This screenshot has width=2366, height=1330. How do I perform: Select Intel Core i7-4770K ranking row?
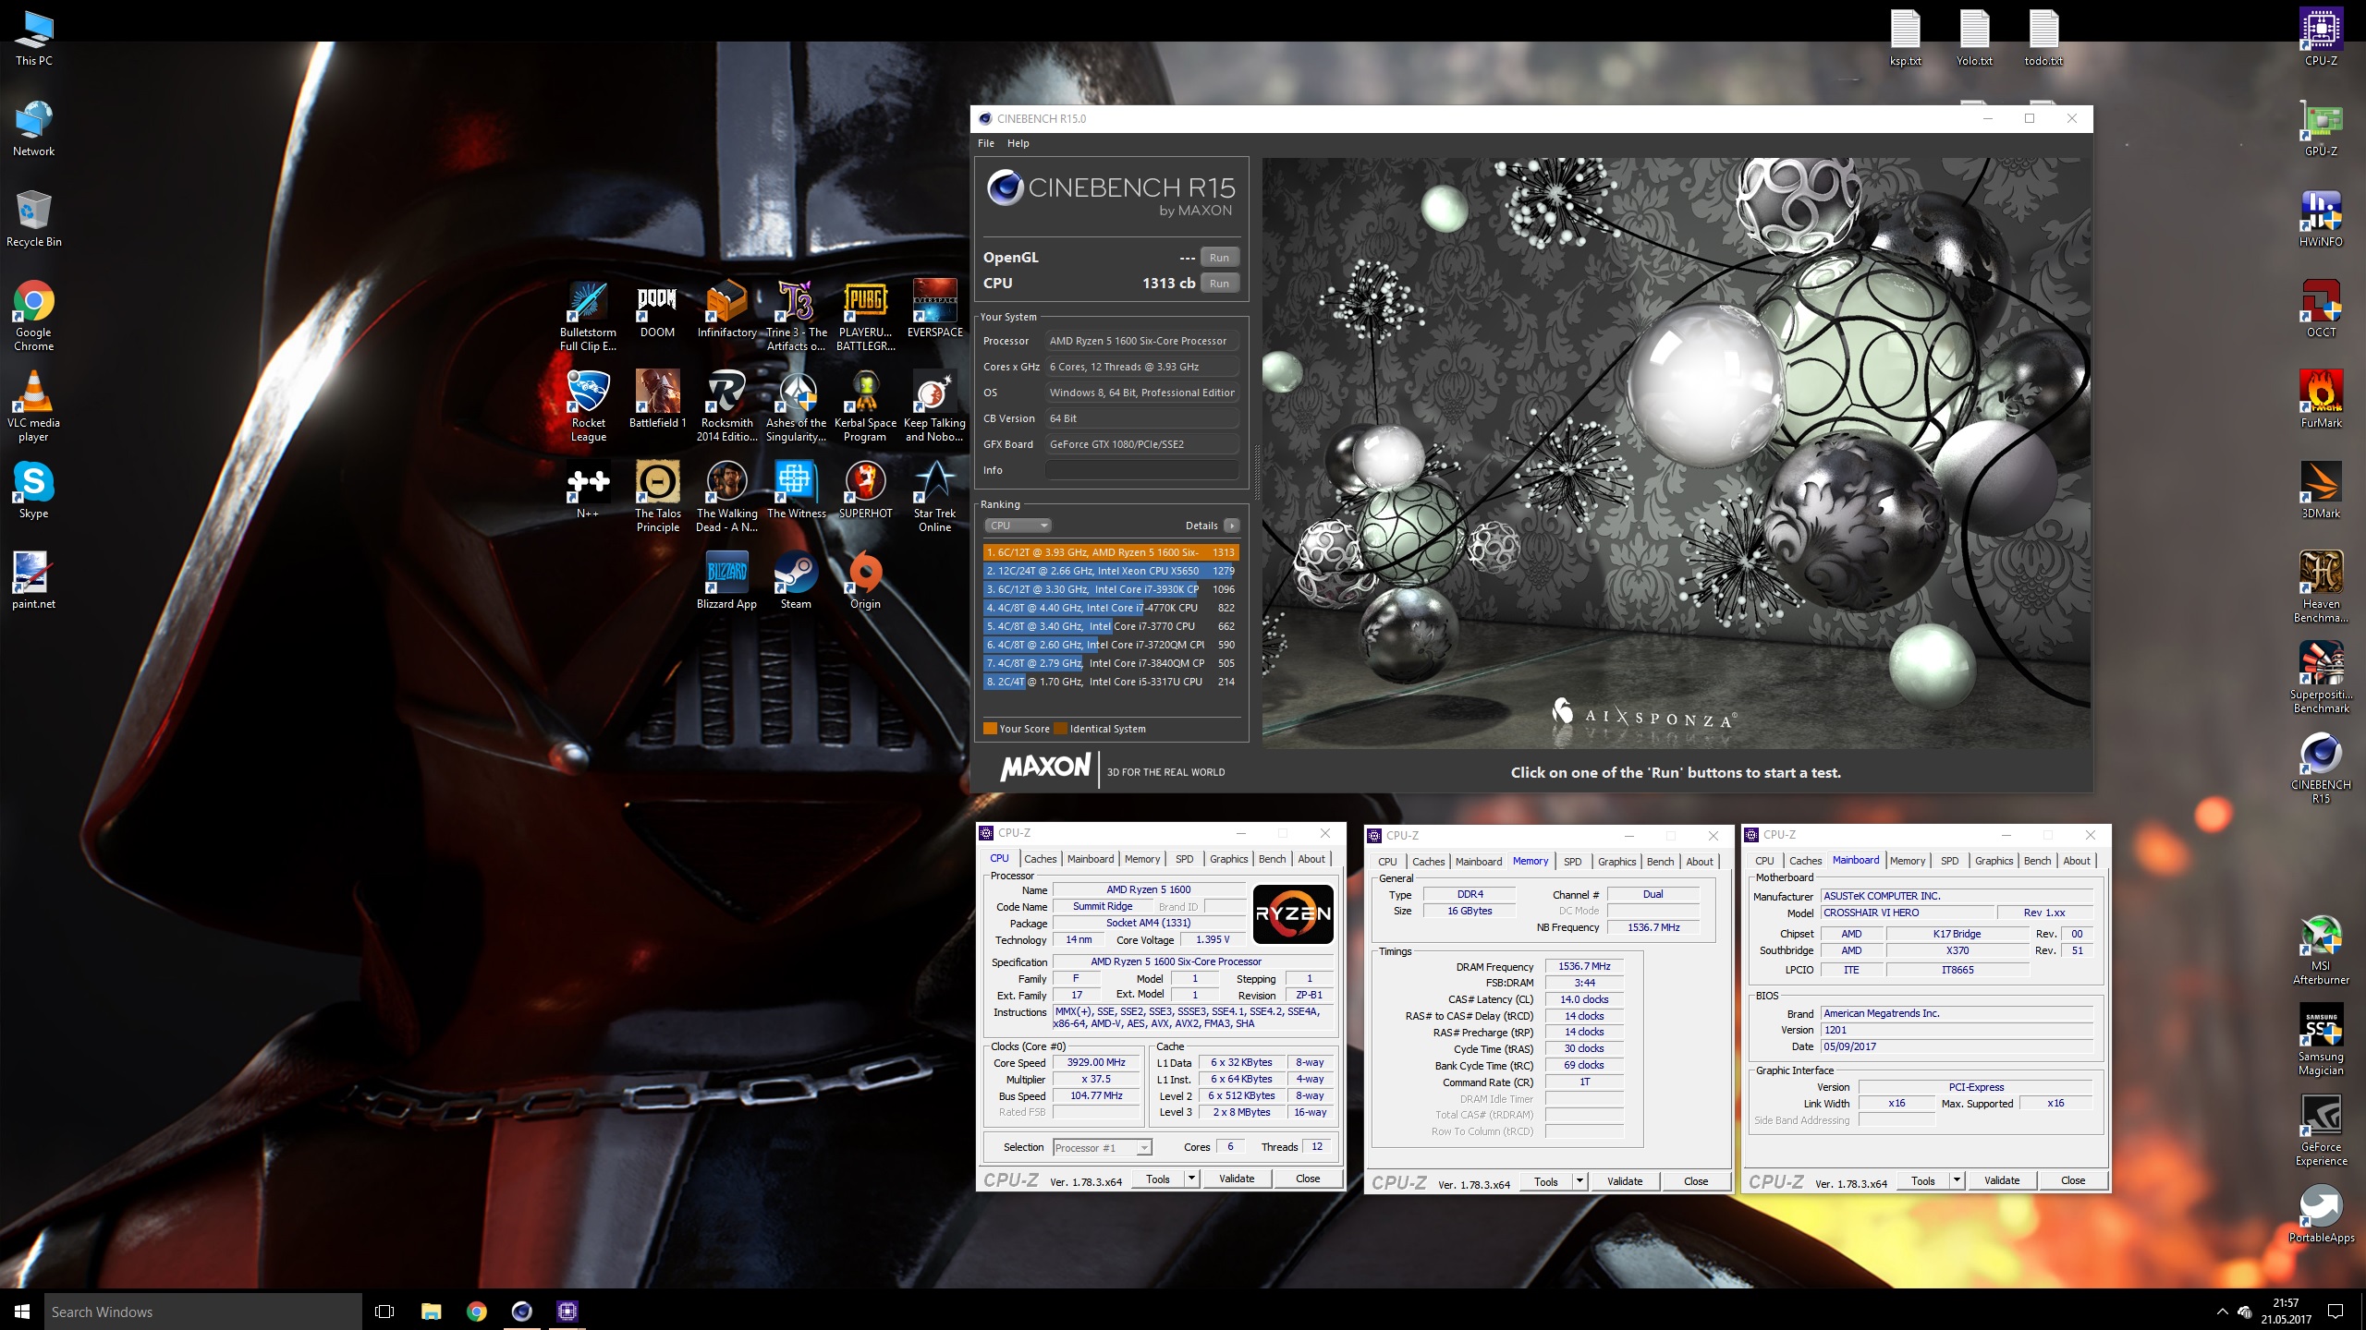[1110, 608]
